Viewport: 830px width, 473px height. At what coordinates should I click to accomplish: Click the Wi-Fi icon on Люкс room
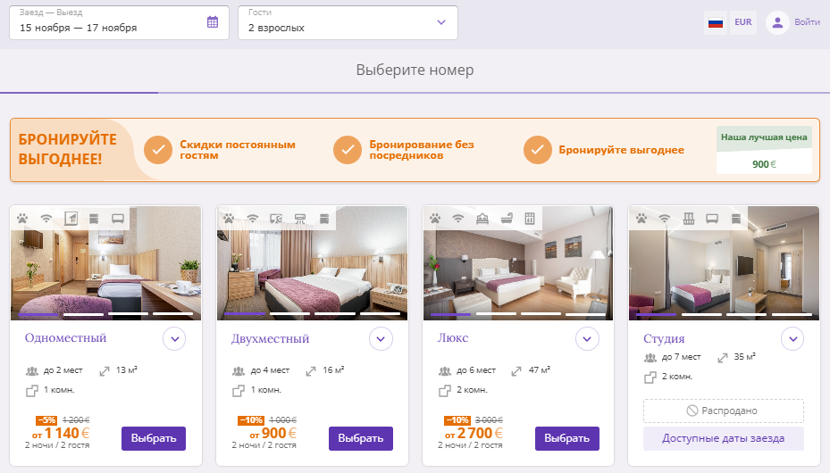coord(457,219)
